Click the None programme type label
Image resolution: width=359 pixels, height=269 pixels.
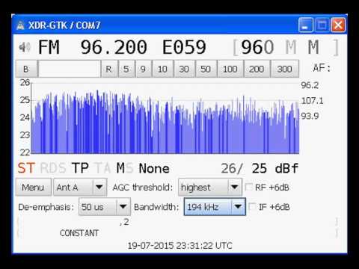point(154,168)
